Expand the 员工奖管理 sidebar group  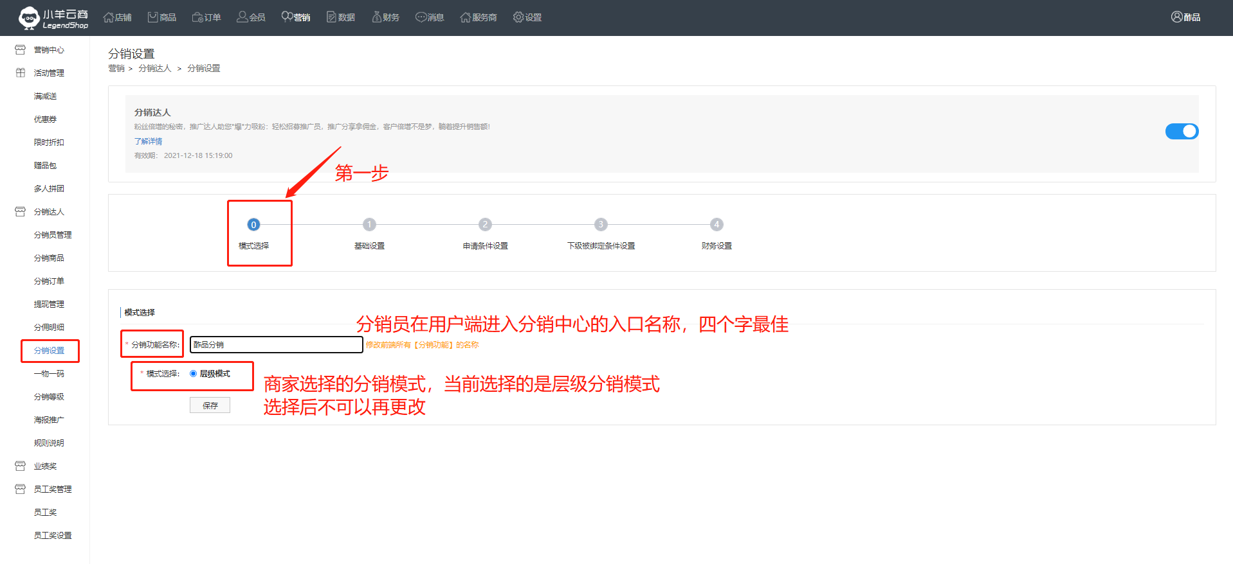click(x=53, y=489)
